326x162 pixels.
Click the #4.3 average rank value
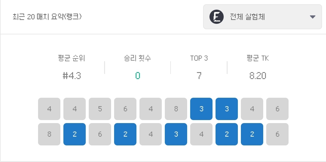point(72,76)
